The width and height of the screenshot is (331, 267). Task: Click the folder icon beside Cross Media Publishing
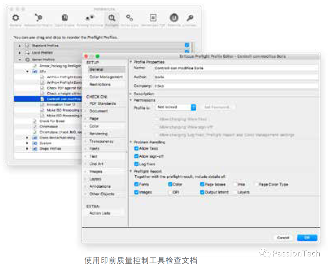(35, 138)
